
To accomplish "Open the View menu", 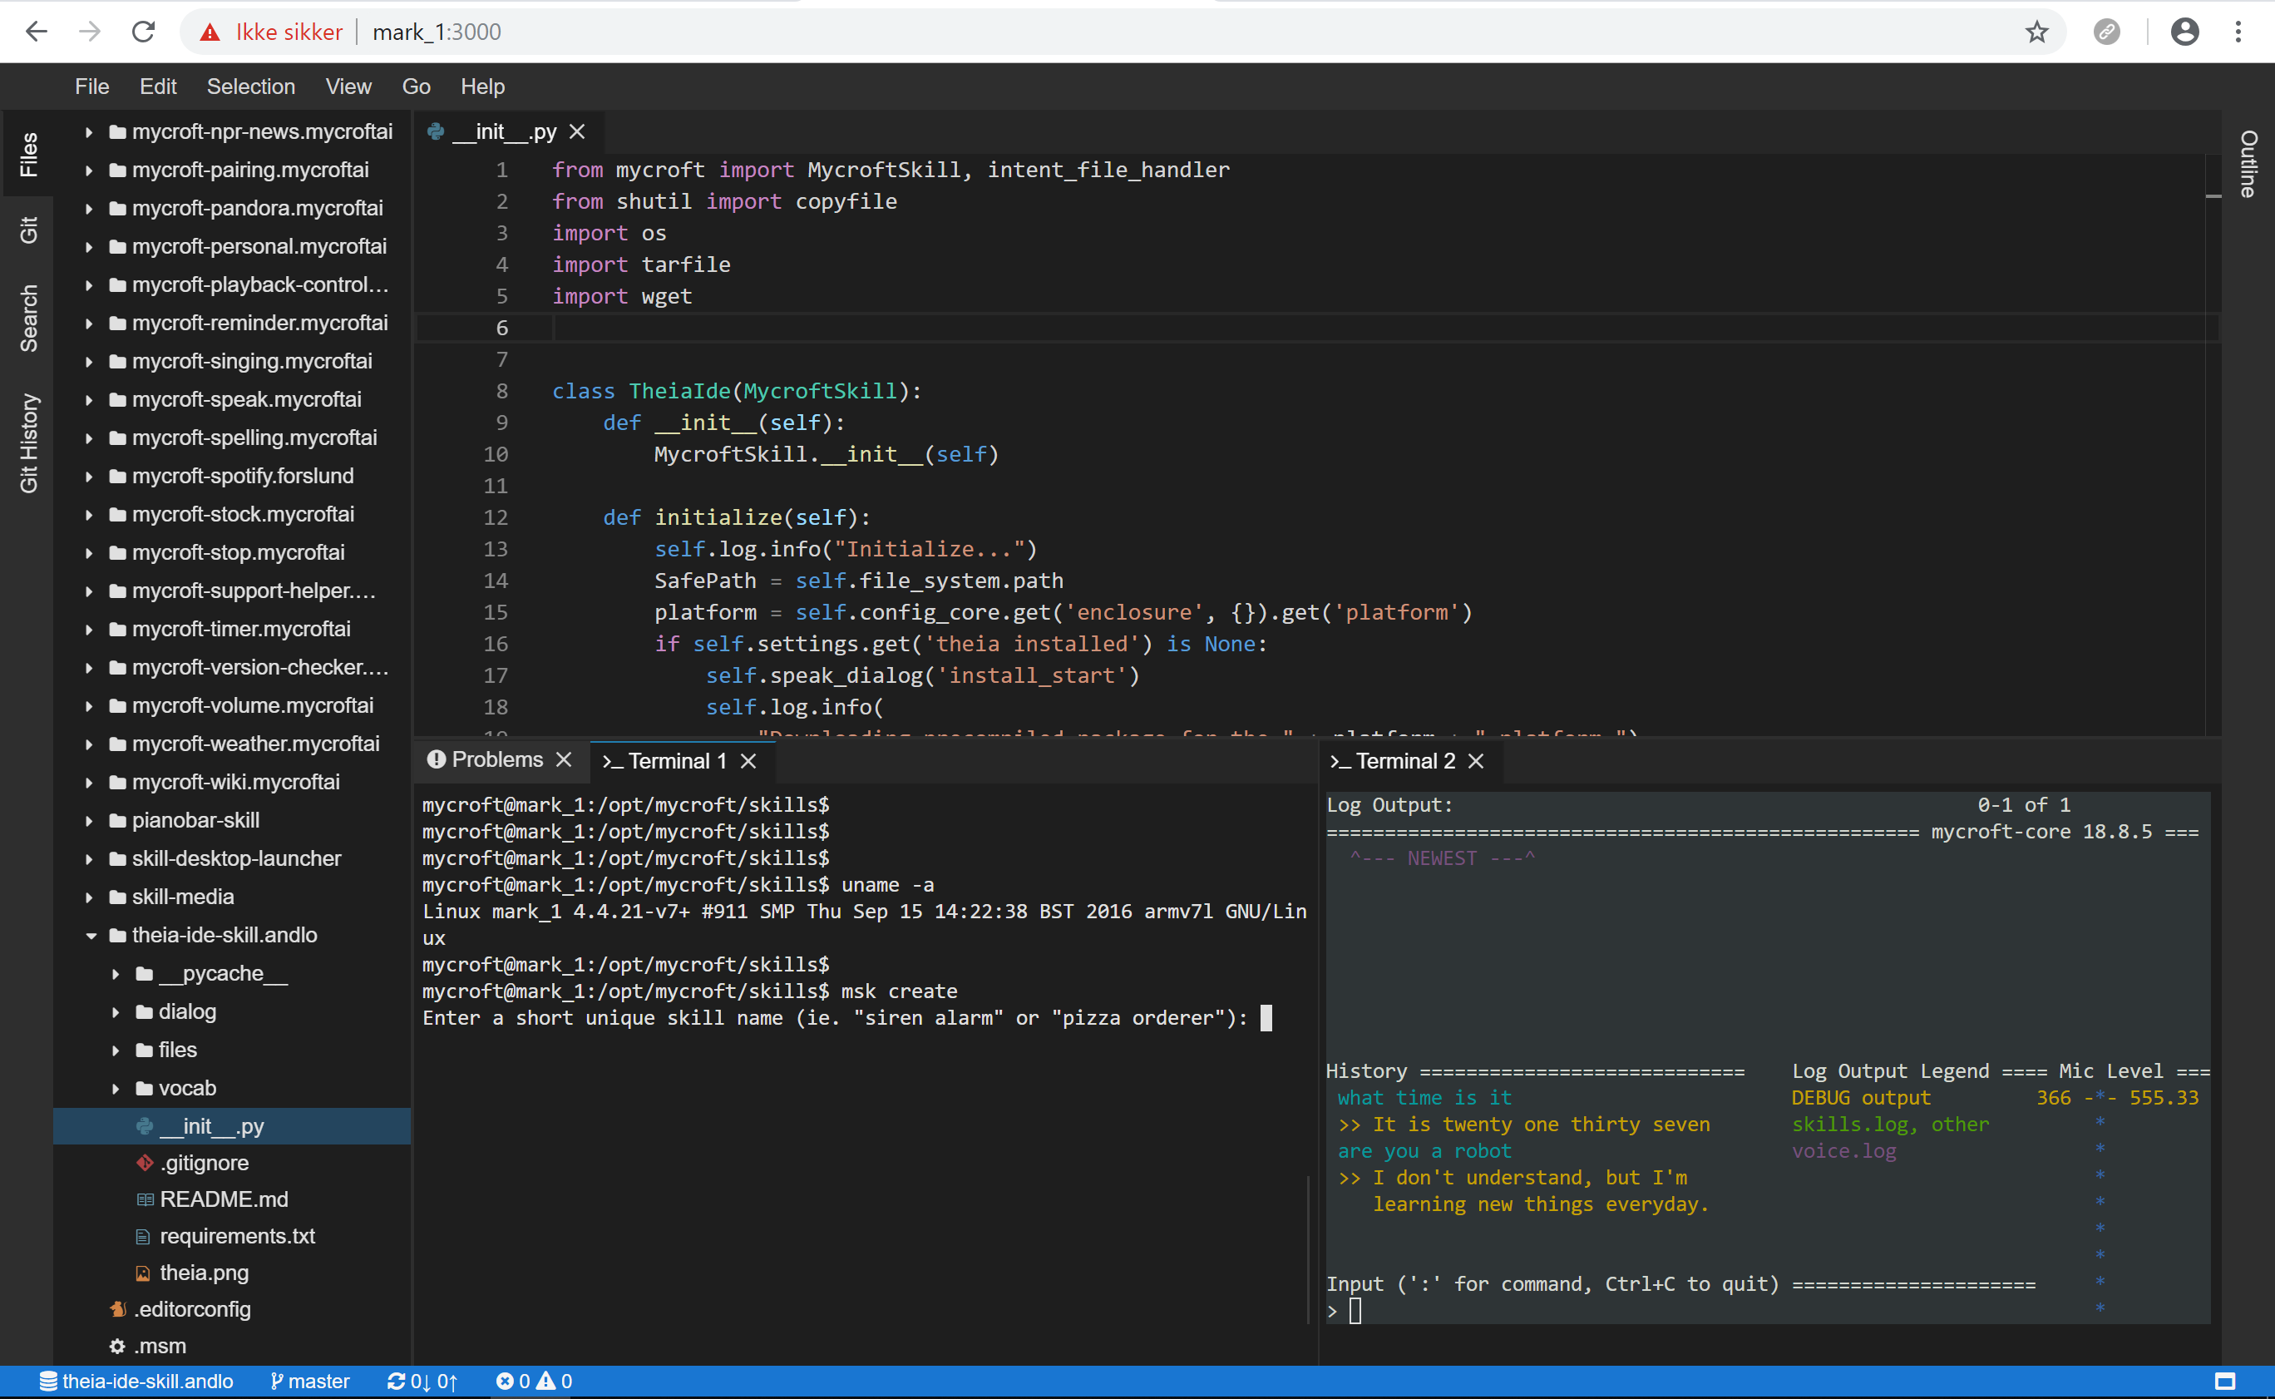I will (348, 86).
